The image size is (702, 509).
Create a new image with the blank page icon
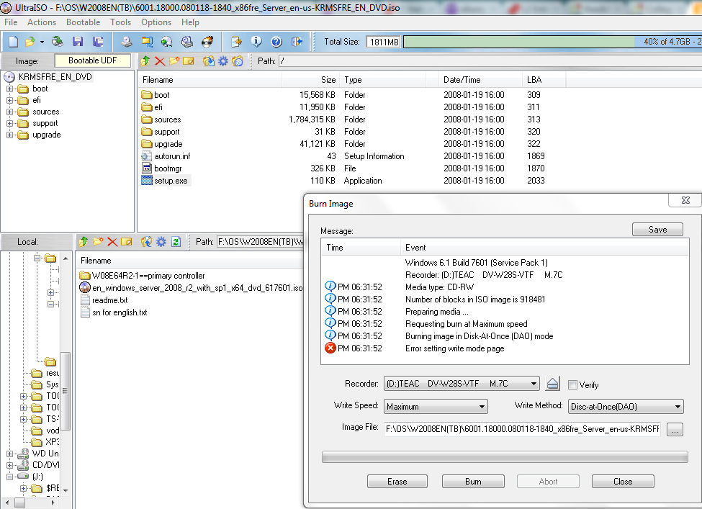(14, 42)
